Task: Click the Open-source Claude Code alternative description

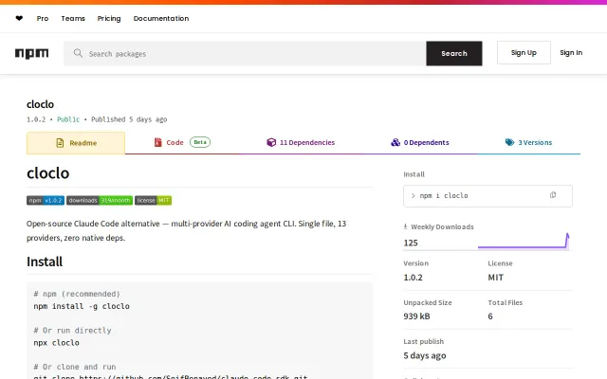Action: [186, 230]
